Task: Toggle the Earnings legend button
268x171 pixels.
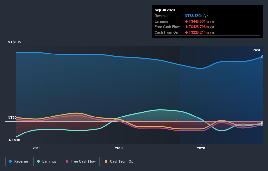Action: [x=47, y=162]
